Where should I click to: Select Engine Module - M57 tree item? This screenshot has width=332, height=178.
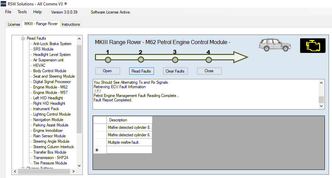tap(51, 93)
